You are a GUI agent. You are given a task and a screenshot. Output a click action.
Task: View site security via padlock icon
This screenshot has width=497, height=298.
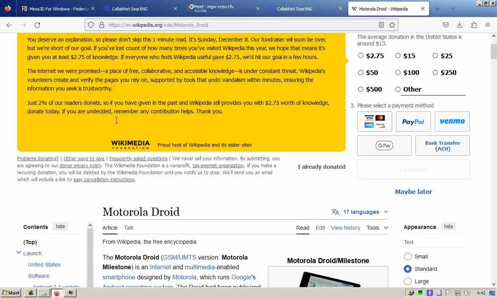click(102, 25)
